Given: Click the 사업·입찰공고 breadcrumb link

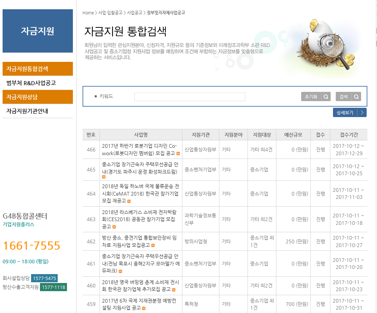Looking at the screenshot, I should pyautogui.click(x=110, y=13).
